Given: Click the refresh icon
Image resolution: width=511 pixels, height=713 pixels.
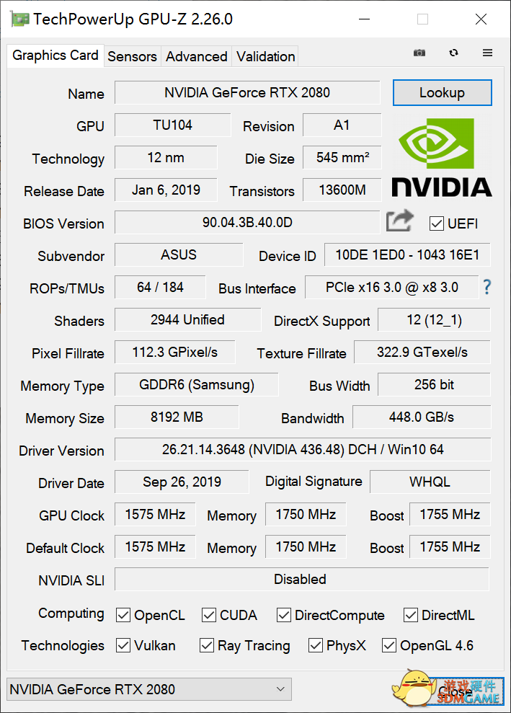Looking at the screenshot, I should click(x=453, y=53).
